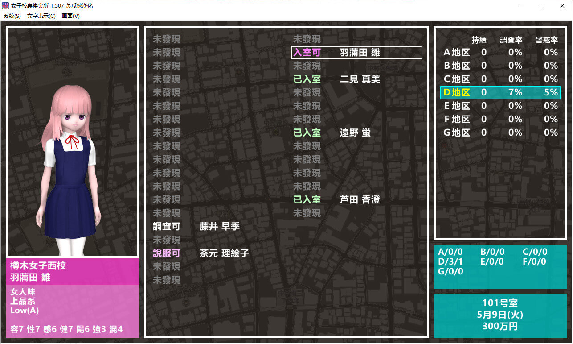Image resolution: width=573 pixels, height=344 pixels.
Task: Select the 已入室 二見 真美 entry
Action: point(336,79)
